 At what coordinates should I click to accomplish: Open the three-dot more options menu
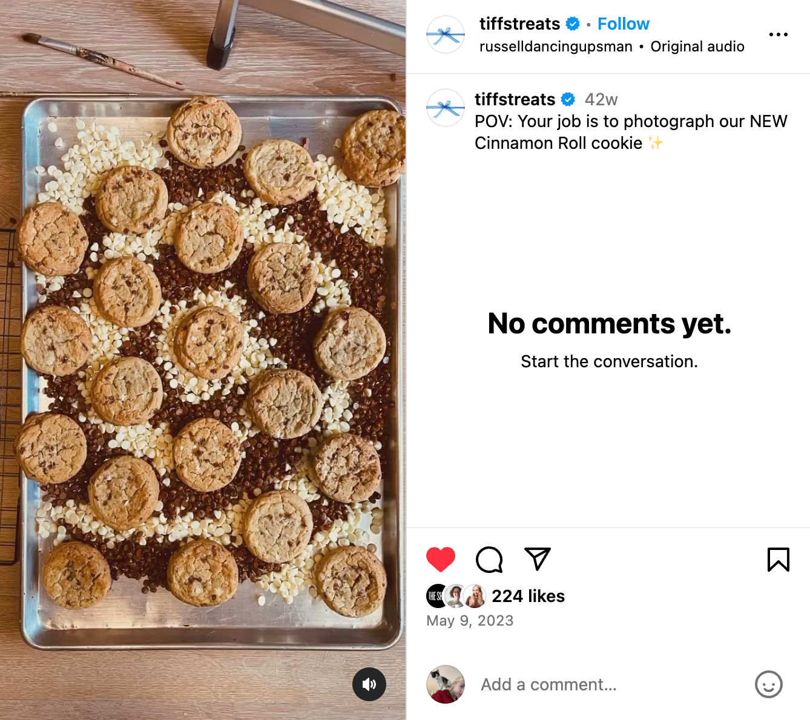click(x=778, y=34)
